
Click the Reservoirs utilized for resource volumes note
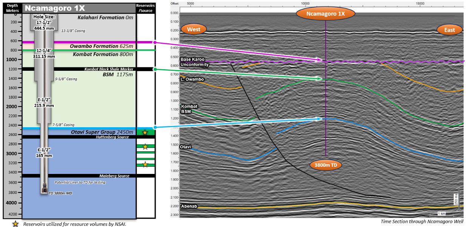74,224
